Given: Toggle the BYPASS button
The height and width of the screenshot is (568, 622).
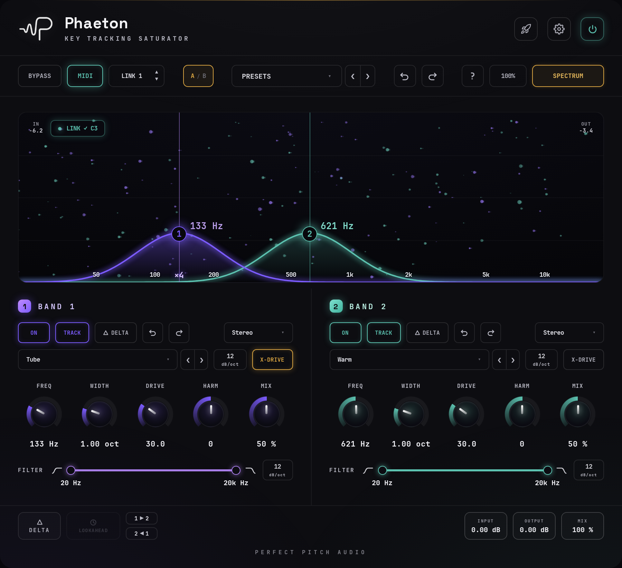Looking at the screenshot, I should click(40, 76).
